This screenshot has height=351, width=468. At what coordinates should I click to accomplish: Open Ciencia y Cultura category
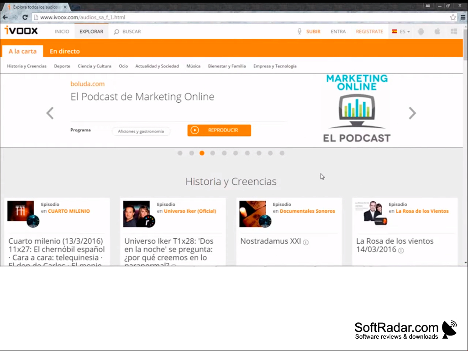pyautogui.click(x=95, y=66)
